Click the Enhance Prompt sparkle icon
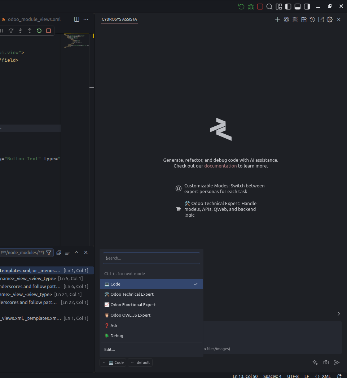The height and width of the screenshot is (378, 347). [315, 362]
